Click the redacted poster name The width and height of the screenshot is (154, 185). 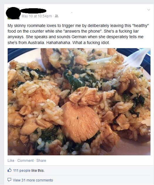pyautogui.click(x=33, y=11)
